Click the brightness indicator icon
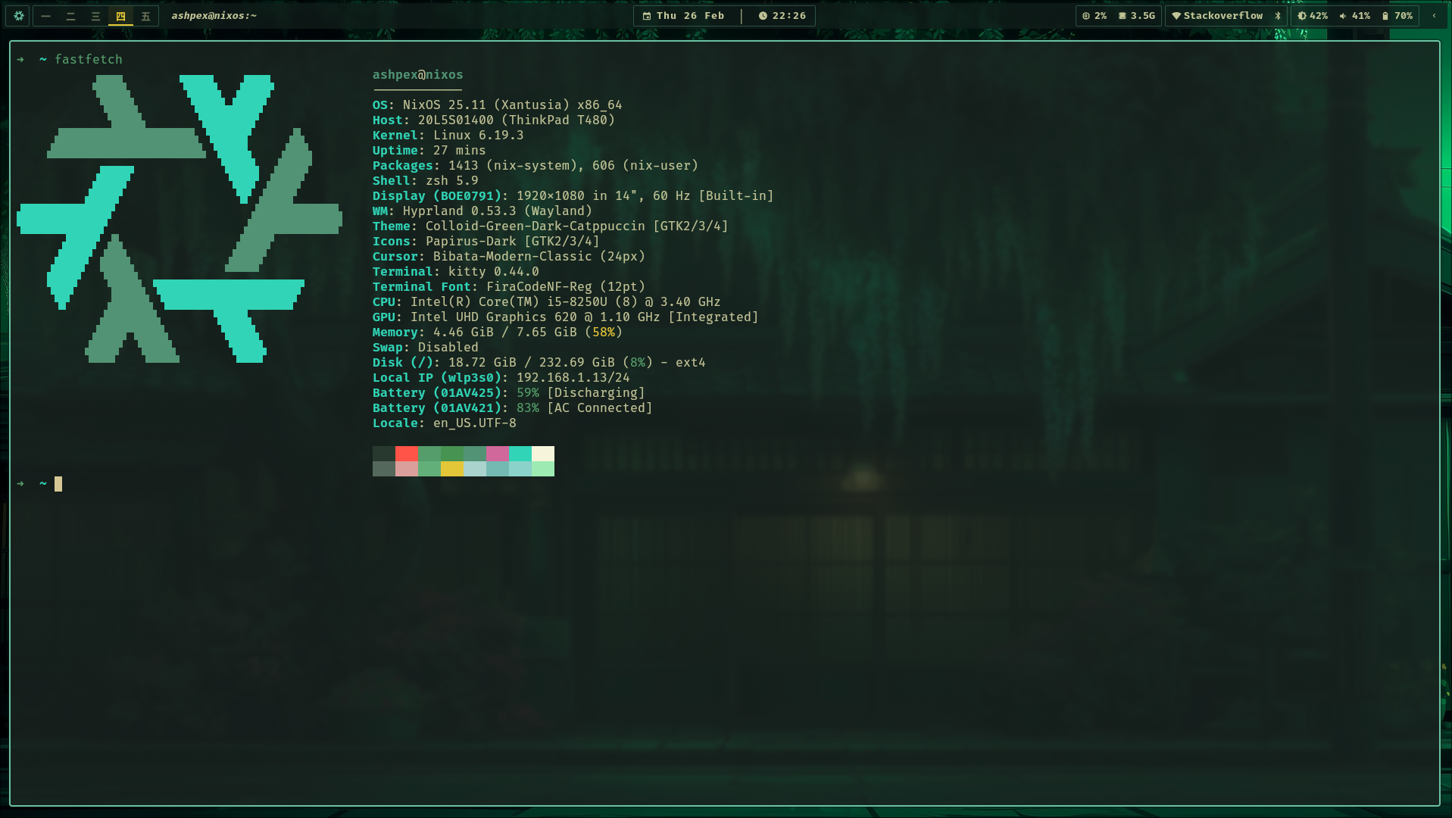The width and height of the screenshot is (1452, 818). click(1302, 16)
